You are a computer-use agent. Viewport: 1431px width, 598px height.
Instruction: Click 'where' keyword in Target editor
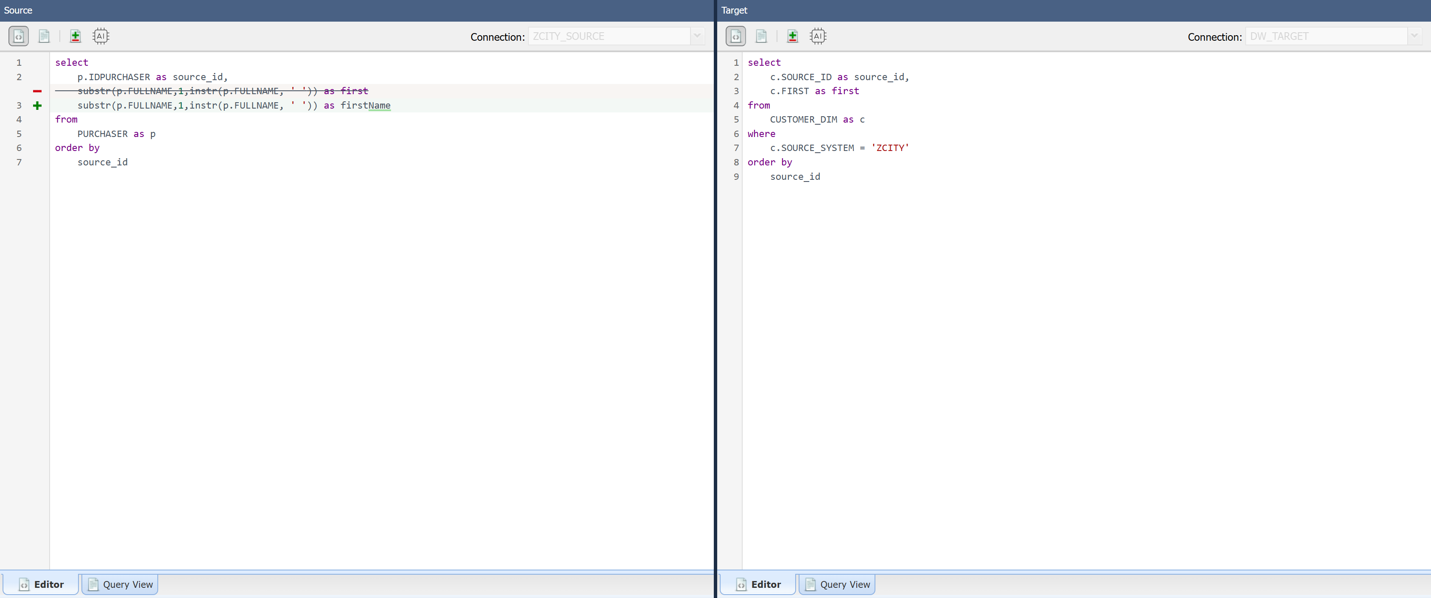click(x=762, y=134)
